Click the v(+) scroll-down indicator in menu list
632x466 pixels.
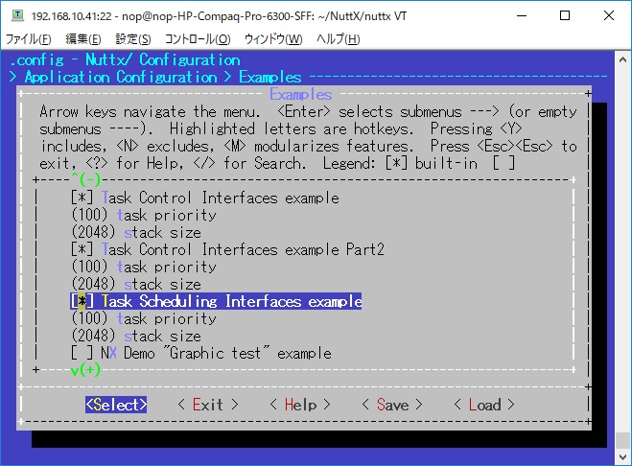click(x=85, y=370)
